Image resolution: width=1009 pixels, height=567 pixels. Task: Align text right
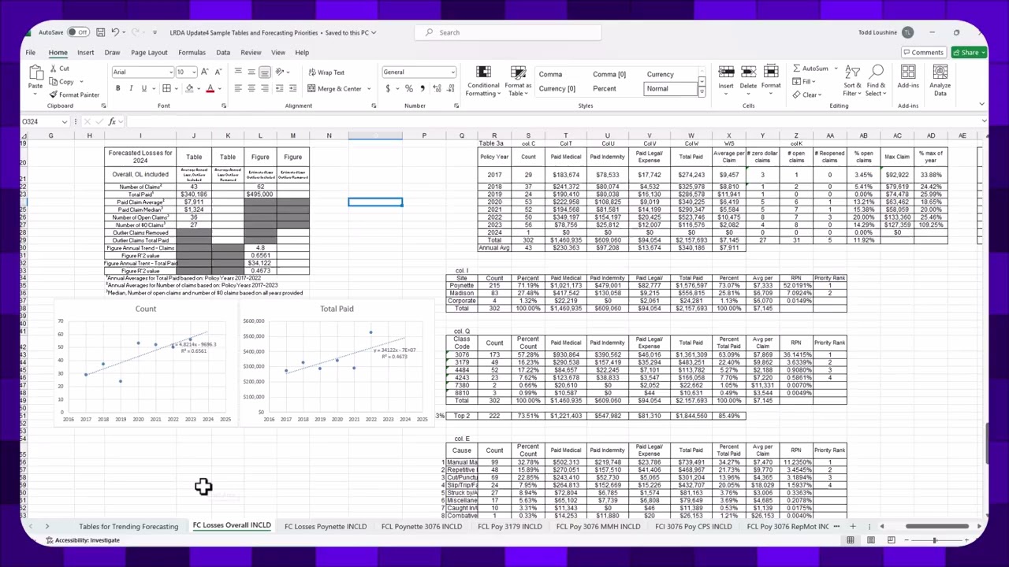point(265,88)
